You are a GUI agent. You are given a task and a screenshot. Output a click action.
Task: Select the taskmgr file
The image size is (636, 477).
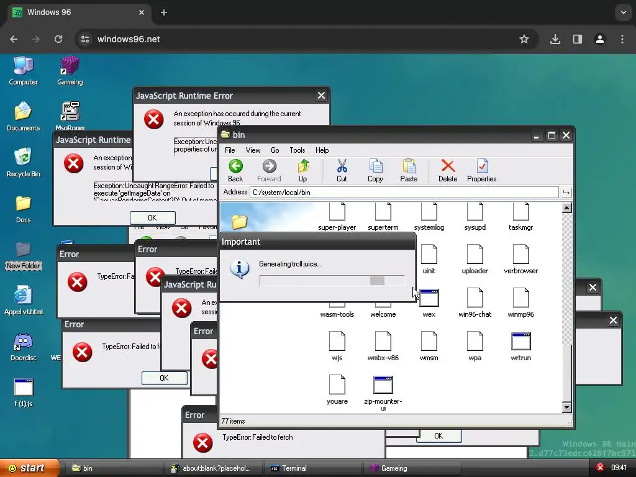click(521, 217)
